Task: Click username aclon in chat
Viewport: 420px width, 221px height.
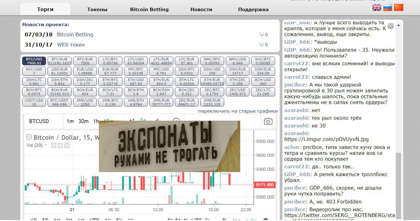Action: 292,147
